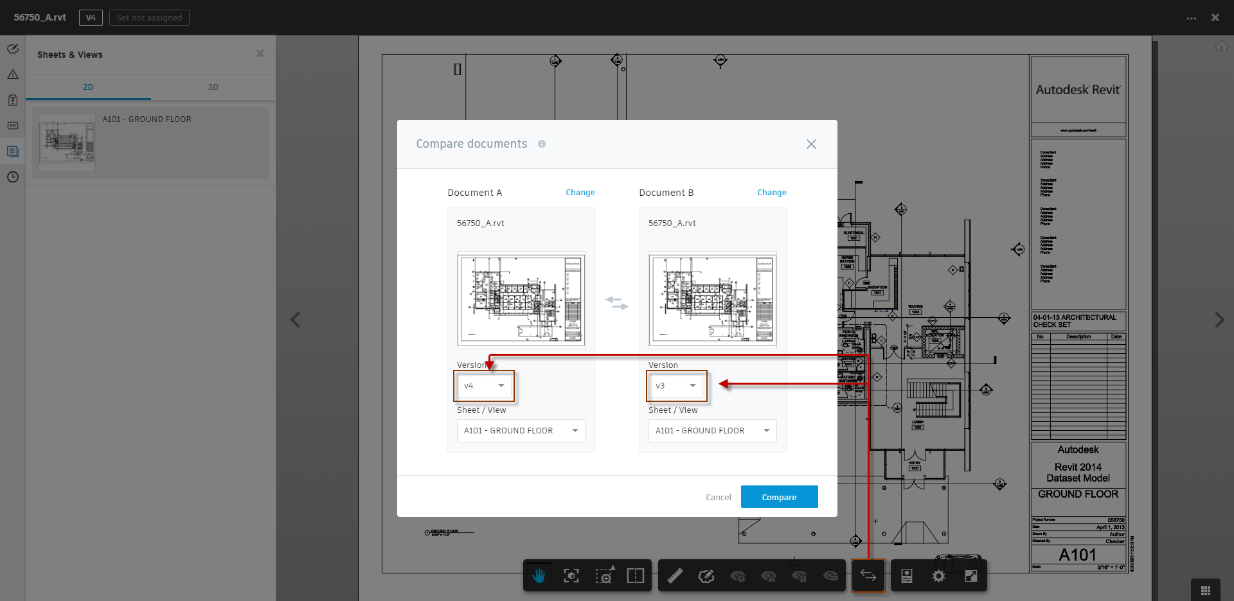Screen dimensions: 1234x601
Task: Activate the Measure tool
Action: tap(674, 575)
